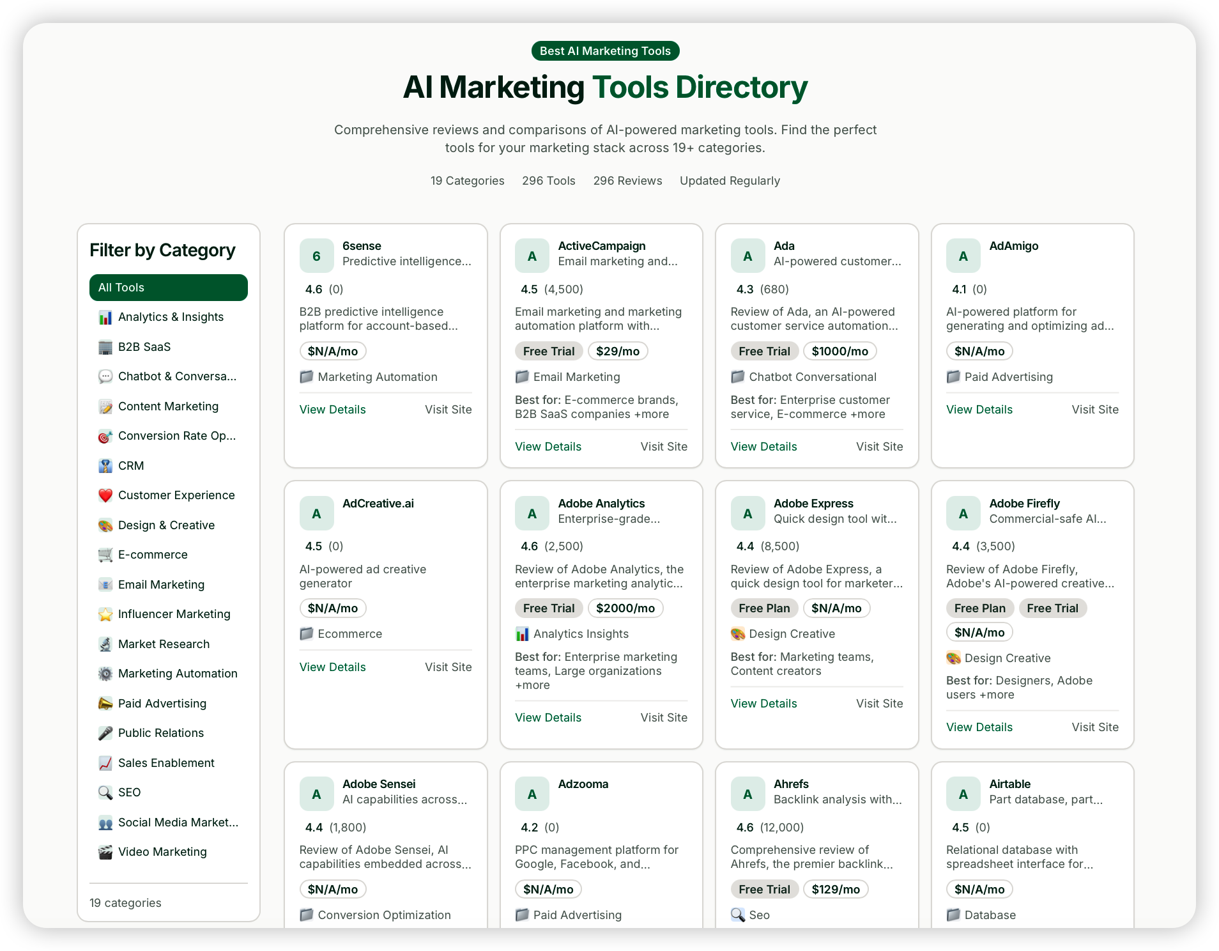1219x951 pixels.
Task: Click the $29/mo price tag on ActiveCampaign
Action: [x=617, y=351]
